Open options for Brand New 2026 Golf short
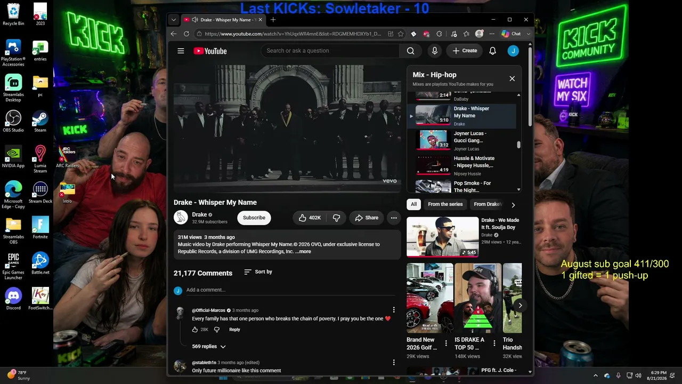The image size is (682, 384). 446,343
